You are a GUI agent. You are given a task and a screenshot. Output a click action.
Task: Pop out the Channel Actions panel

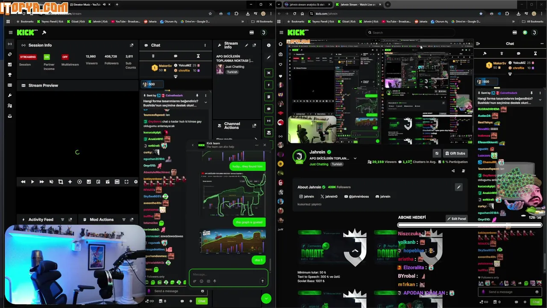click(x=254, y=125)
